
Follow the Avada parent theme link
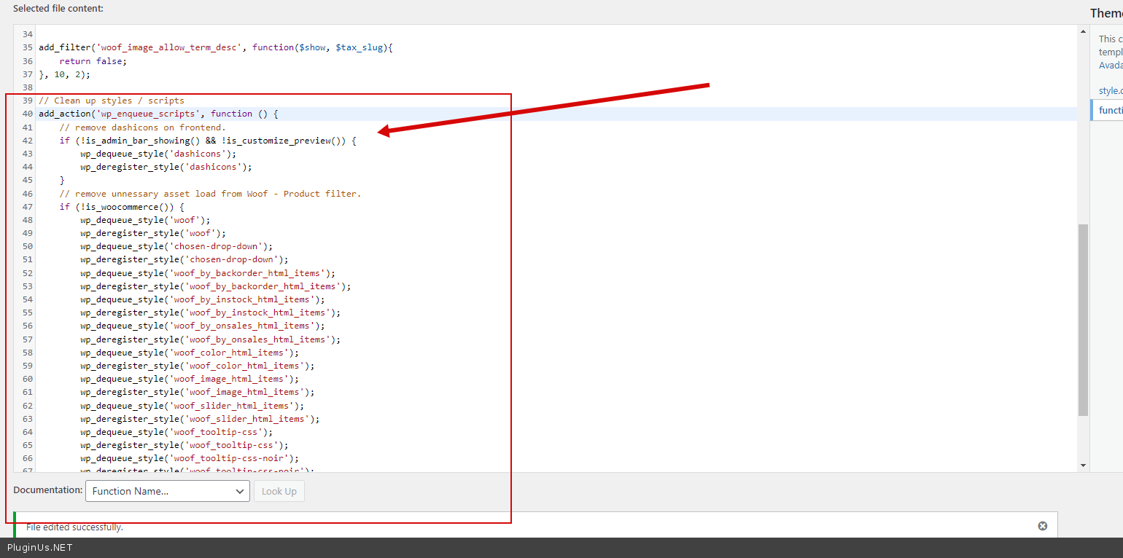pyautogui.click(x=1110, y=65)
